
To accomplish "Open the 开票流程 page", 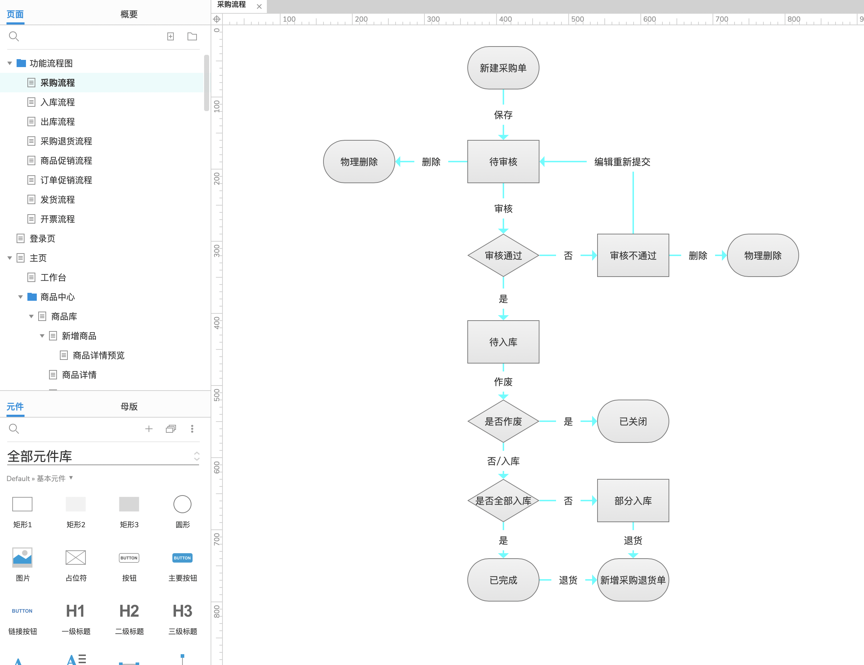I will [x=57, y=219].
